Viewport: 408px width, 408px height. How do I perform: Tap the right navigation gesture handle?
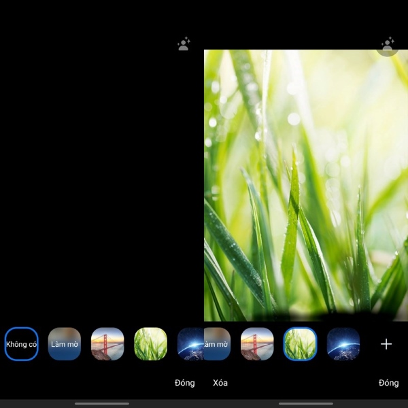[306, 403]
